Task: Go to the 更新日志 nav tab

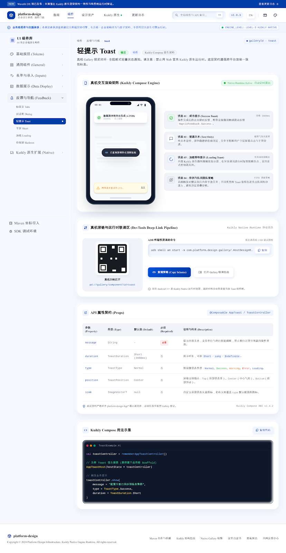Action: tap(138, 15)
